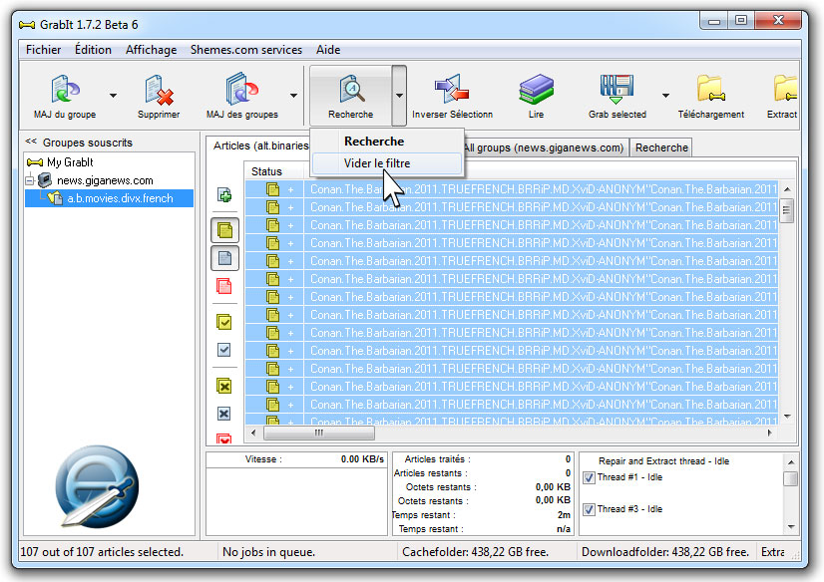Collapse the Groupes souscrits panel with <<
Screen dimensions: 824x582
pos(31,142)
